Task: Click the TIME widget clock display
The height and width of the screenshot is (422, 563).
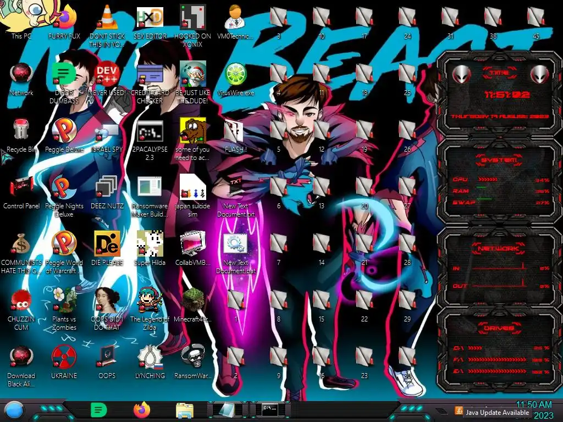Action: (506, 95)
